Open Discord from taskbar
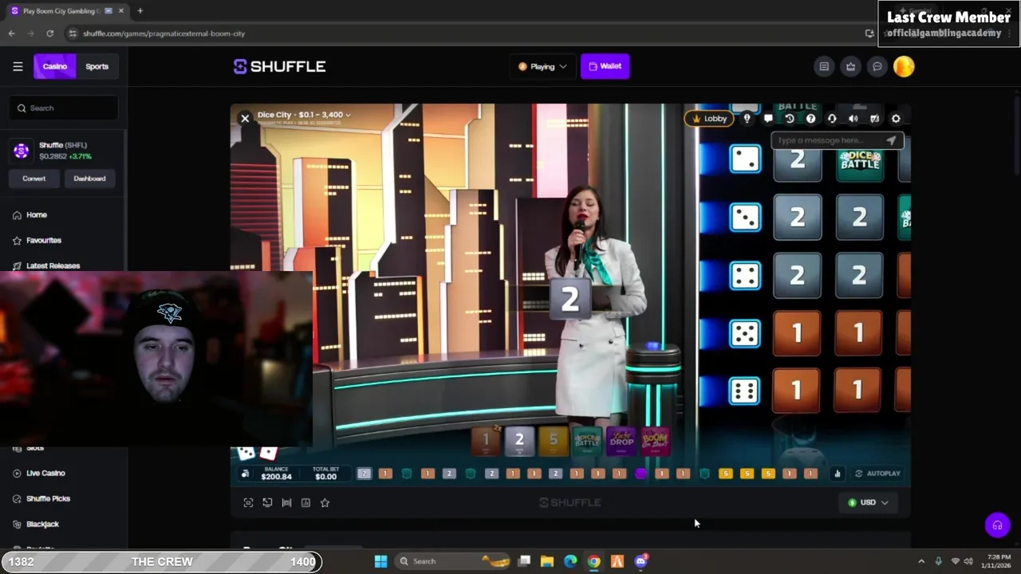 pos(641,561)
